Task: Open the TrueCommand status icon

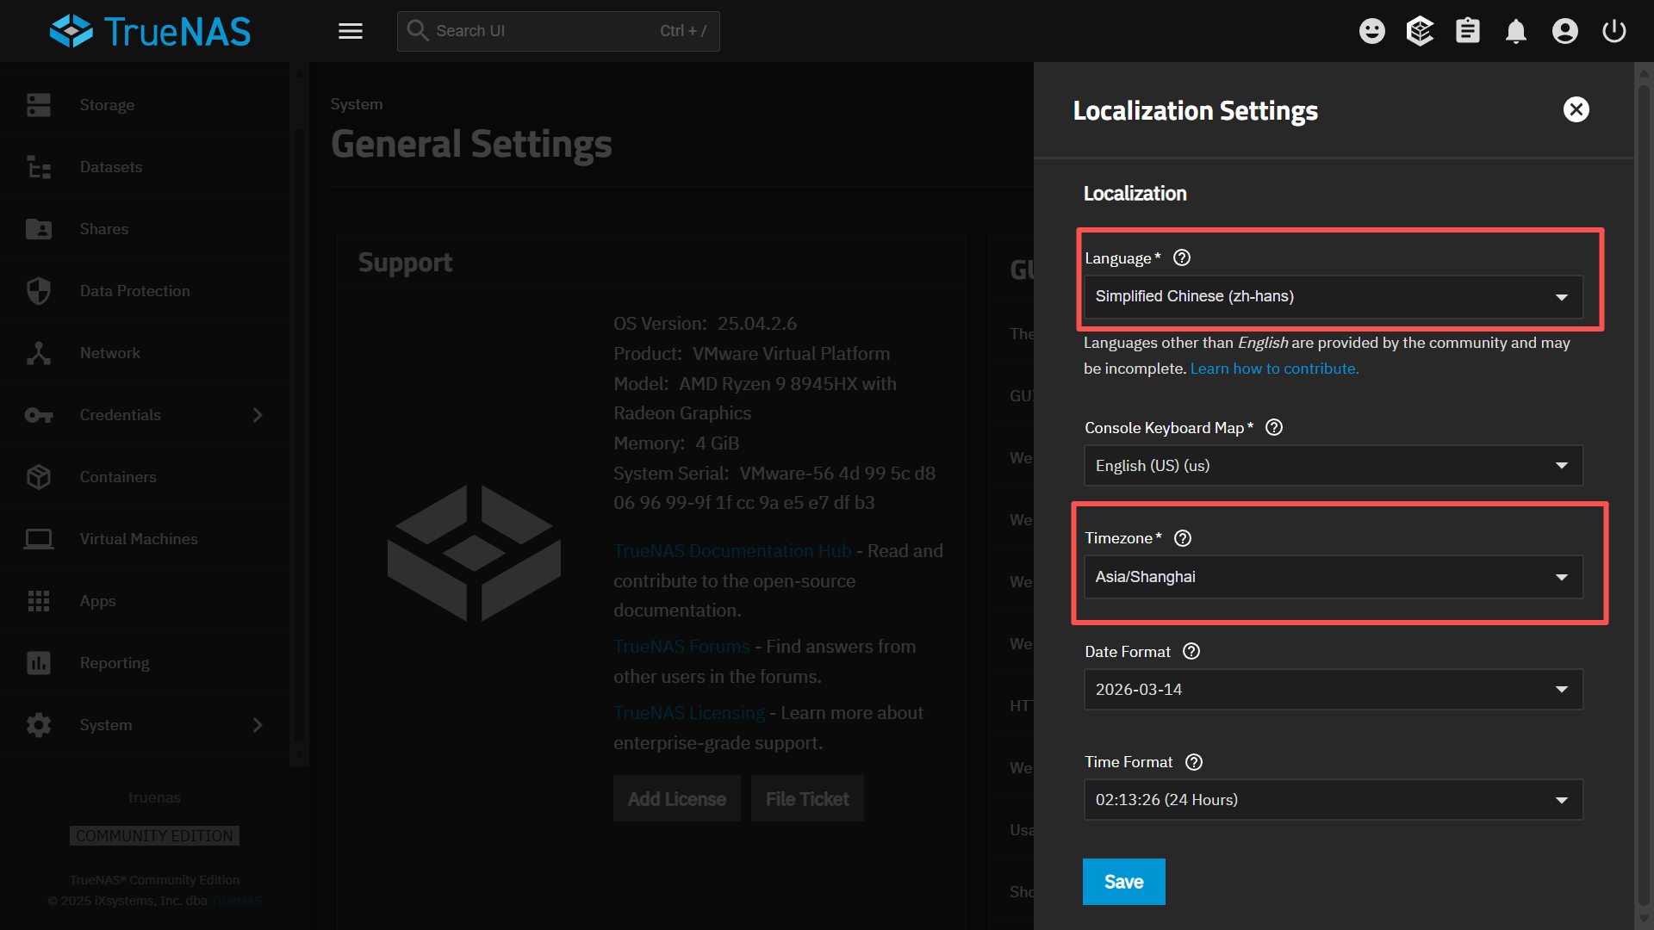Action: pyautogui.click(x=1420, y=31)
